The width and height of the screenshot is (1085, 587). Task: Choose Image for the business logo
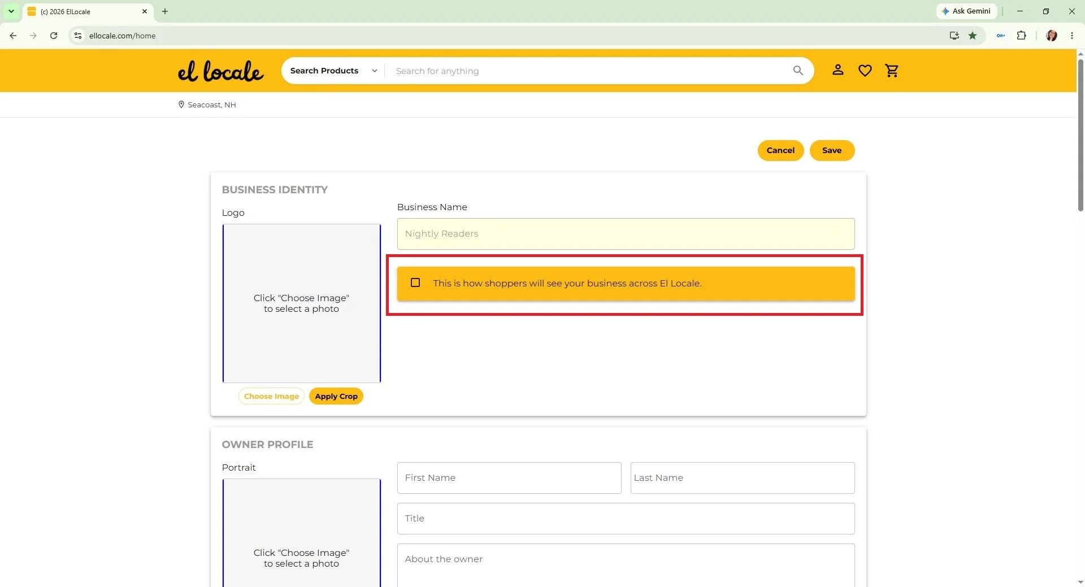tap(271, 396)
